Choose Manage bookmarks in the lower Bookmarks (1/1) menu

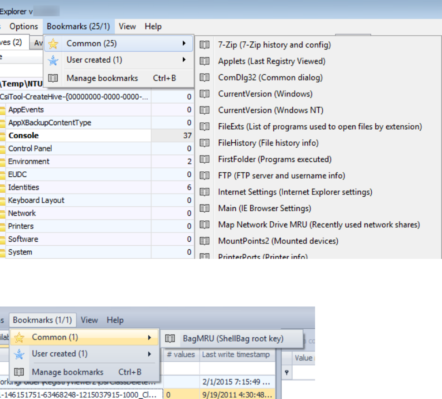(84, 372)
